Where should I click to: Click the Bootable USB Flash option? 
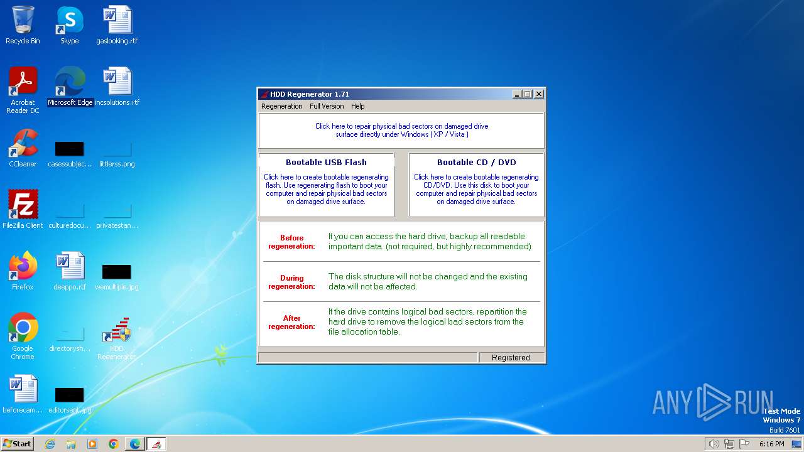click(x=326, y=185)
